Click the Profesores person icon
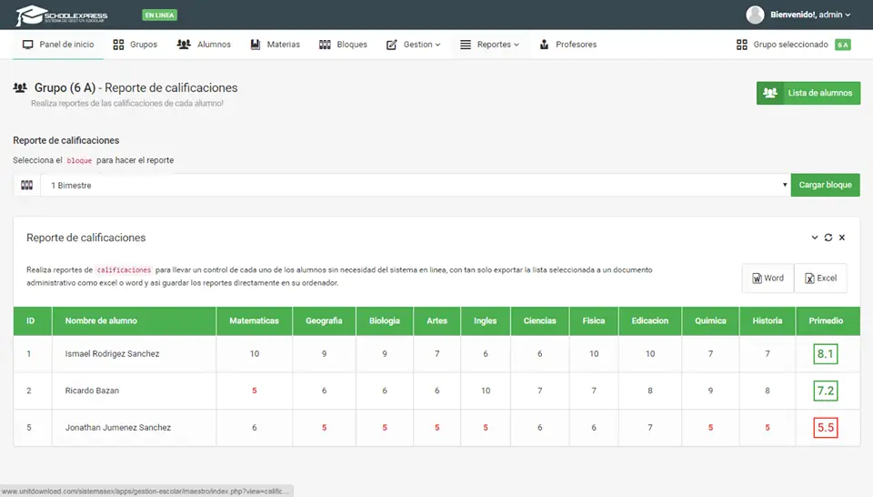 point(544,44)
